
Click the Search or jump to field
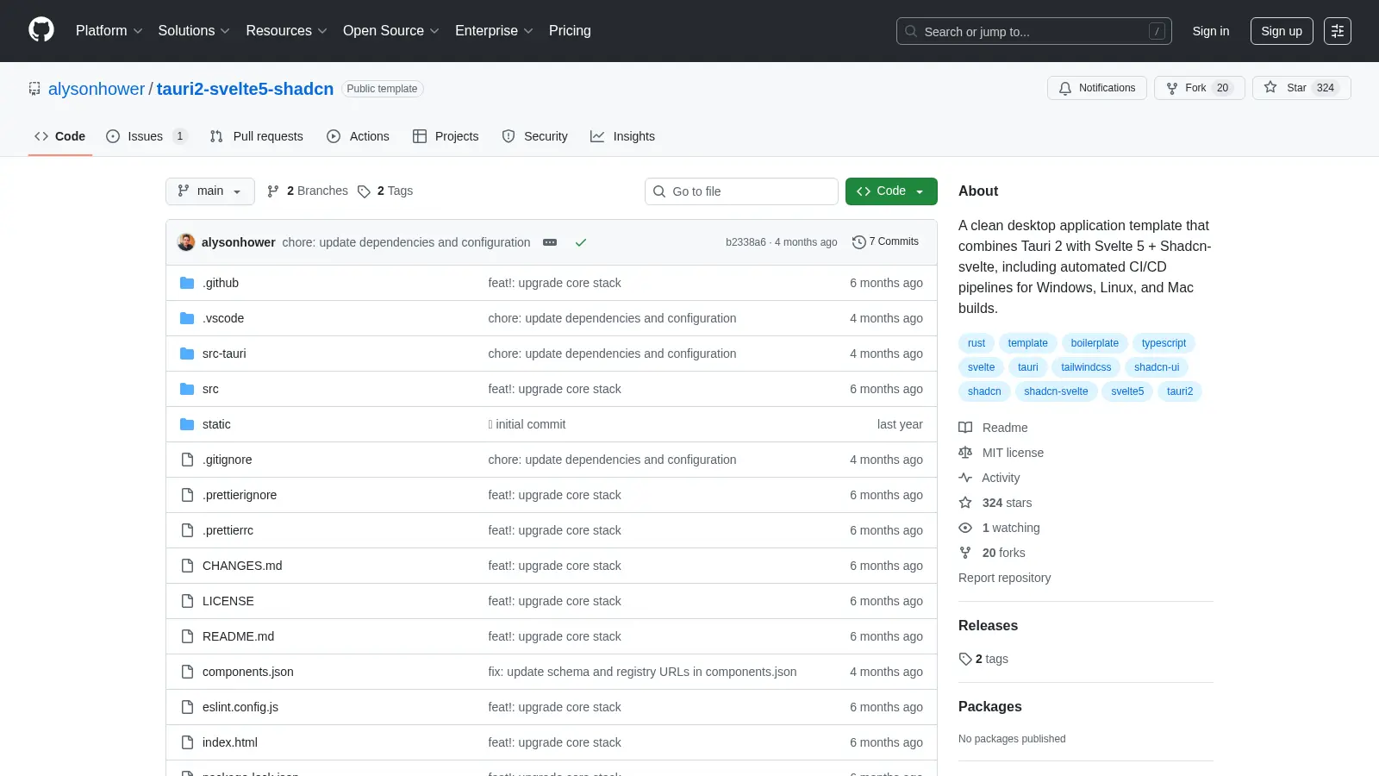click(1034, 31)
